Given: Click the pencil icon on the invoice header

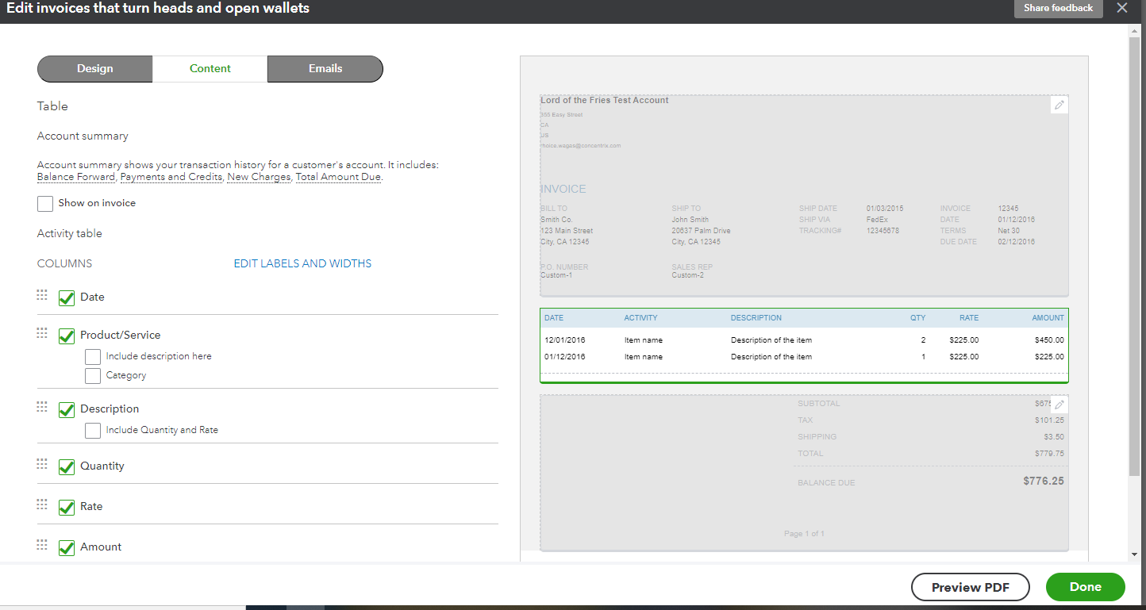Looking at the screenshot, I should coord(1059,104).
